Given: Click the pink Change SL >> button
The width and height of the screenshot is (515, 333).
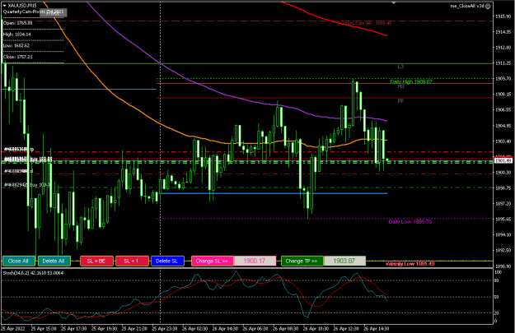Looking at the screenshot, I should coord(212,261).
